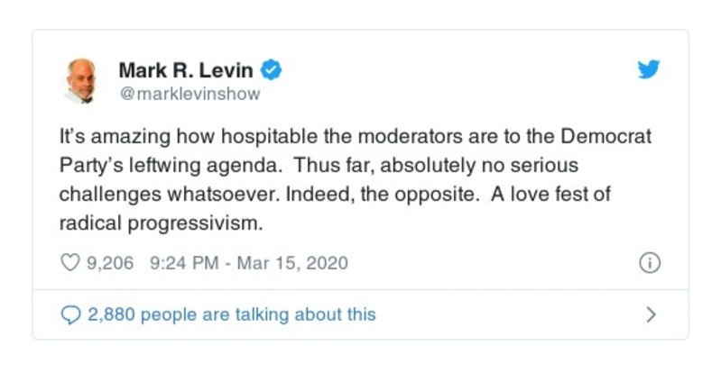Like the tweet with the heart icon
The height and width of the screenshot is (373, 721).
coord(69,263)
